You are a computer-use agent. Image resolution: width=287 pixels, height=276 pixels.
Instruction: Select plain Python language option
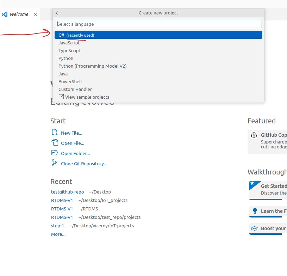[158, 58]
